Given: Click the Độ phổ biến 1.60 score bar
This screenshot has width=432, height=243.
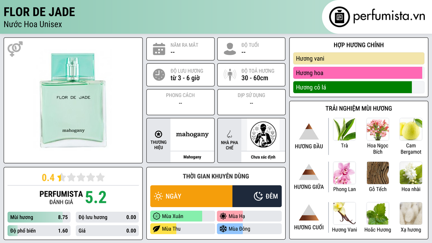Looking at the screenshot, I should 39,231.
